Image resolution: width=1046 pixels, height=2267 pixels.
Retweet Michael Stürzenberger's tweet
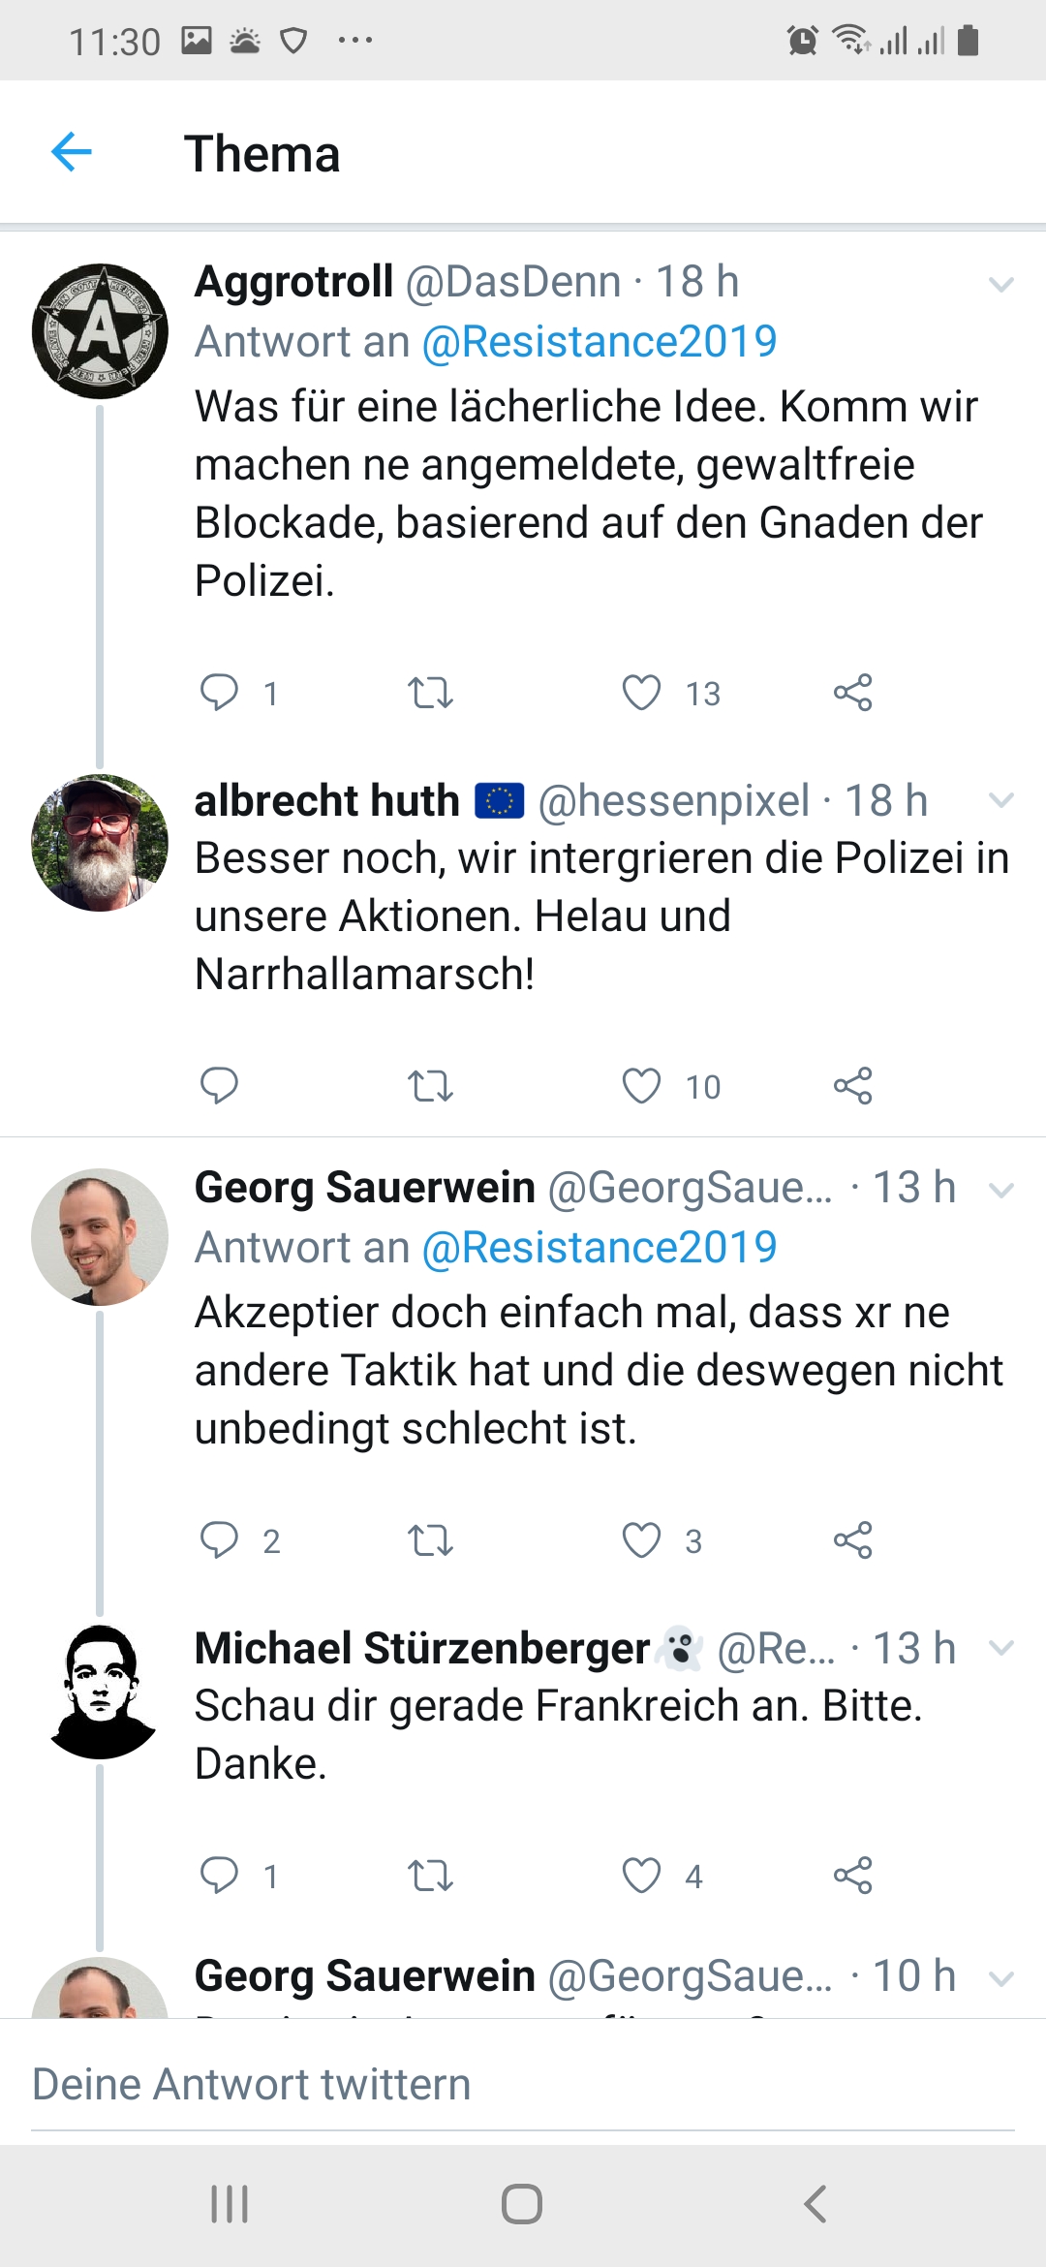(x=430, y=1876)
